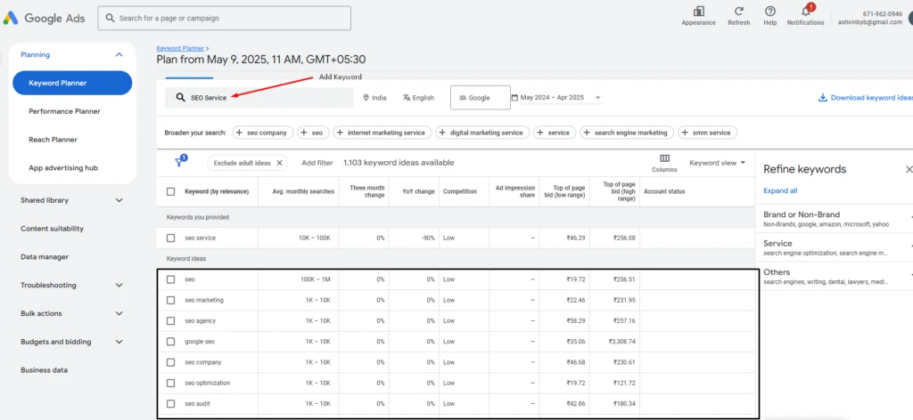Sort by Competition column header
913x420 pixels.
[460, 191]
